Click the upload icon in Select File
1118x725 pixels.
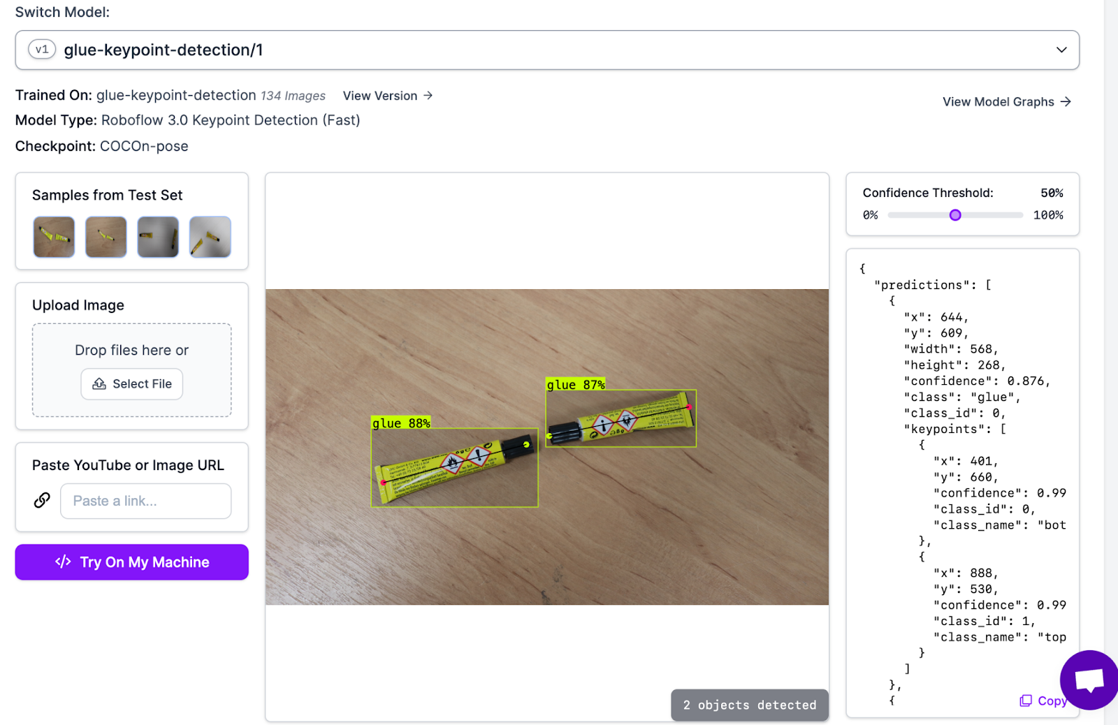pyautogui.click(x=99, y=384)
